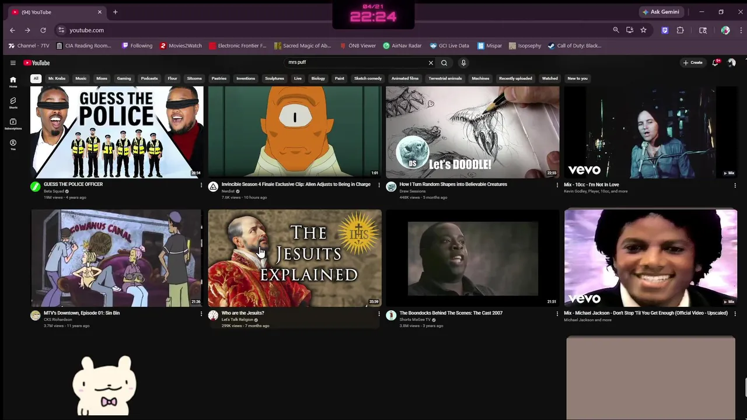The height and width of the screenshot is (420, 747).
Task: Click the Create button
Action: click(693, 62)
